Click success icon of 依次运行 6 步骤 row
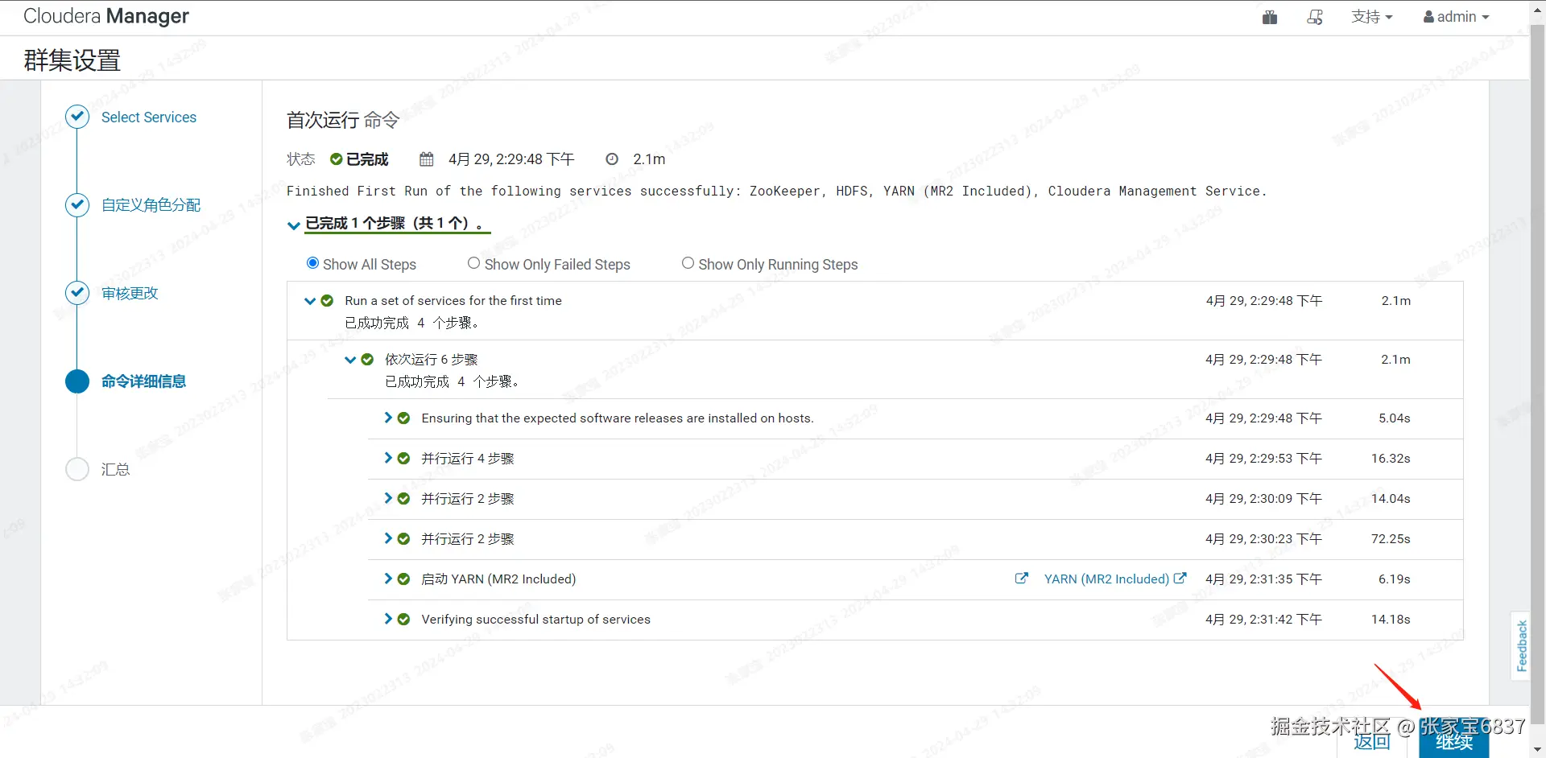The height and width of the screenshot is (758, 1546). tap(367, 360)
